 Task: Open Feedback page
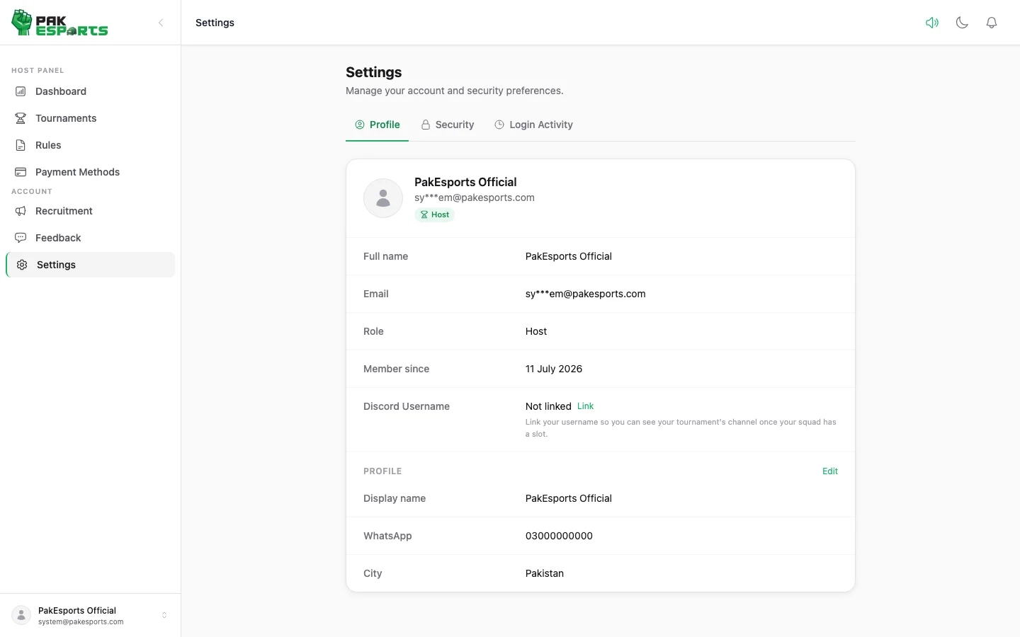tap(90, 238)
